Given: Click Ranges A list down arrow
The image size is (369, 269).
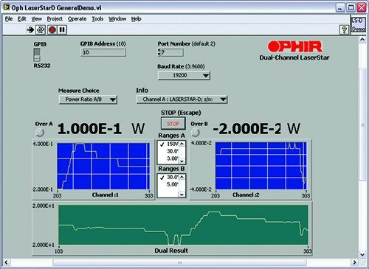Looking at the screenshot, I should coord(182,161).
